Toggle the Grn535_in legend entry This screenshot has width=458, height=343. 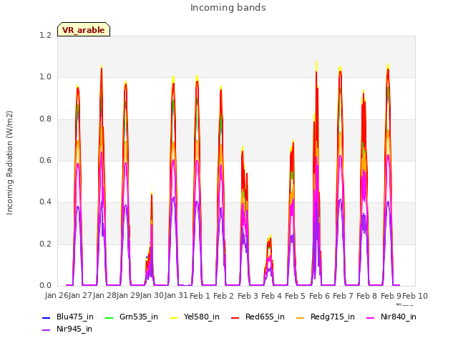coord(132,317)
